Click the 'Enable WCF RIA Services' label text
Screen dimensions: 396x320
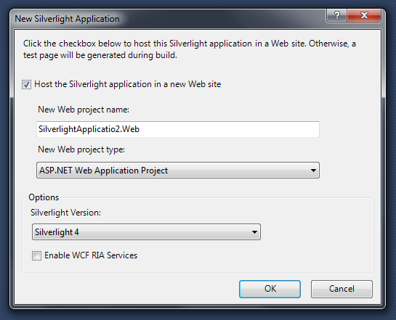tap(91, 255)
